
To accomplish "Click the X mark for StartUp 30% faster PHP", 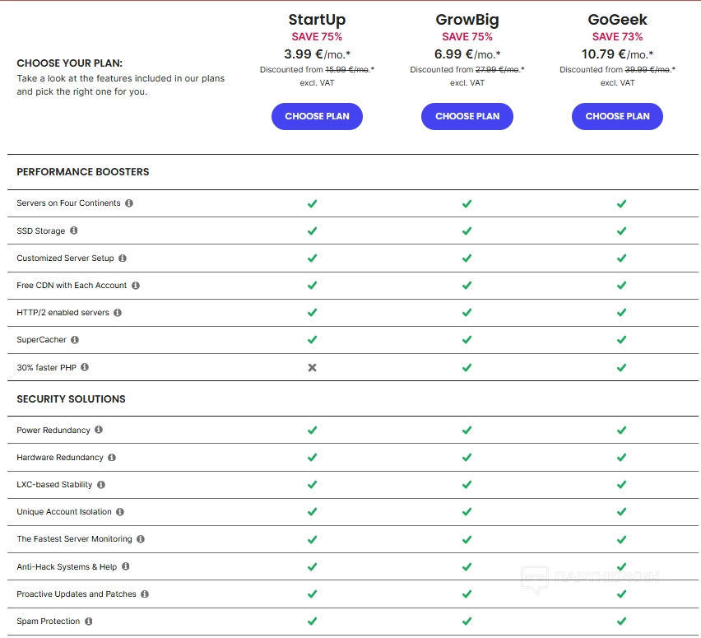I will coord(312,368).
